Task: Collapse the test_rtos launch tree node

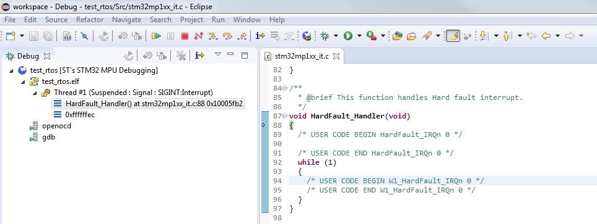Action: click(11, 70)
